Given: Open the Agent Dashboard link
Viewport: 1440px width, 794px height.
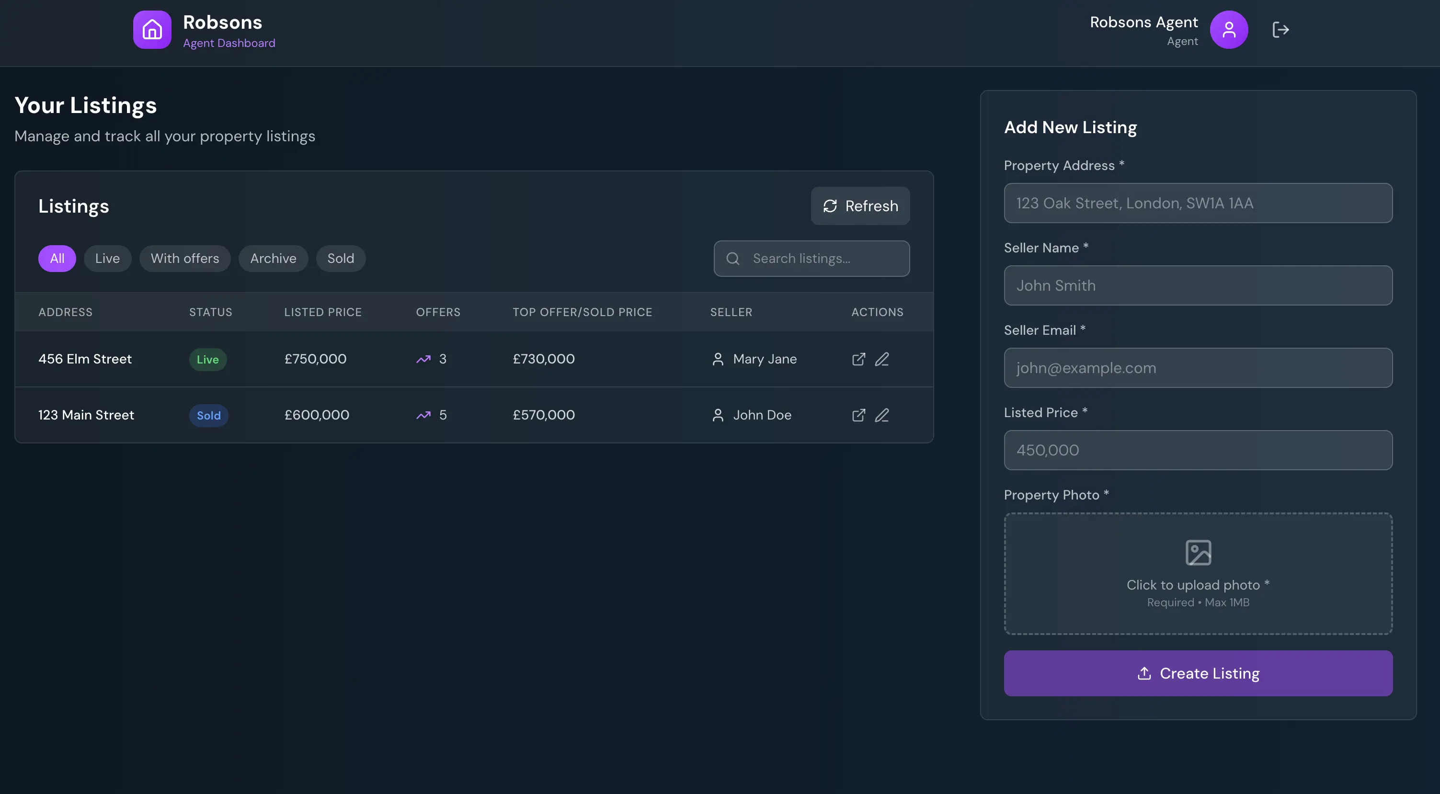Looking at the screenshot, I should coord(229,43).
